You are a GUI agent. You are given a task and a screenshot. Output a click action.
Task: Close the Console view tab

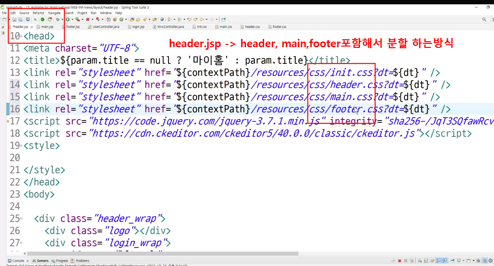pyautogui.click(x=28, y=261)
